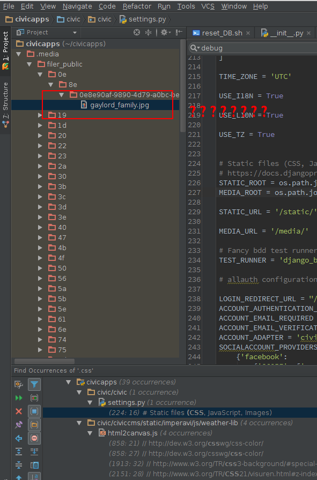317x480 pixels.
Task: Open the Run menu
Action: point(164,6)
